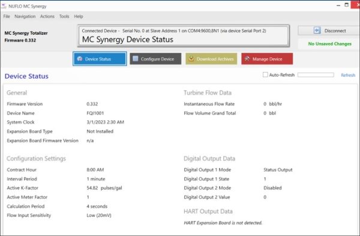Click the Digital Output 1 State value
The height and width of the screenshot is (236, 360).
coord(265,179)
